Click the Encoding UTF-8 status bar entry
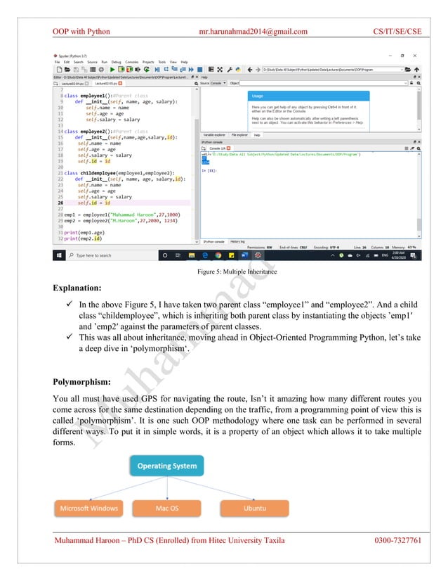Screen dimensions: 448x581 coord(327,247)
